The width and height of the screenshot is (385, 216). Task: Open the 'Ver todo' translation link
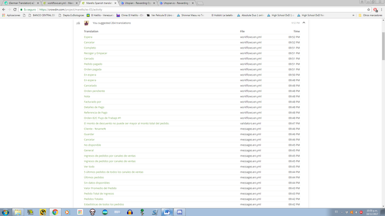click(89, 166)
